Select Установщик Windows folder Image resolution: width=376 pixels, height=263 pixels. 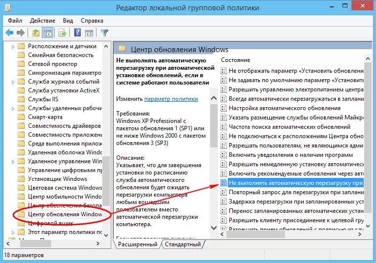[57, 179]
